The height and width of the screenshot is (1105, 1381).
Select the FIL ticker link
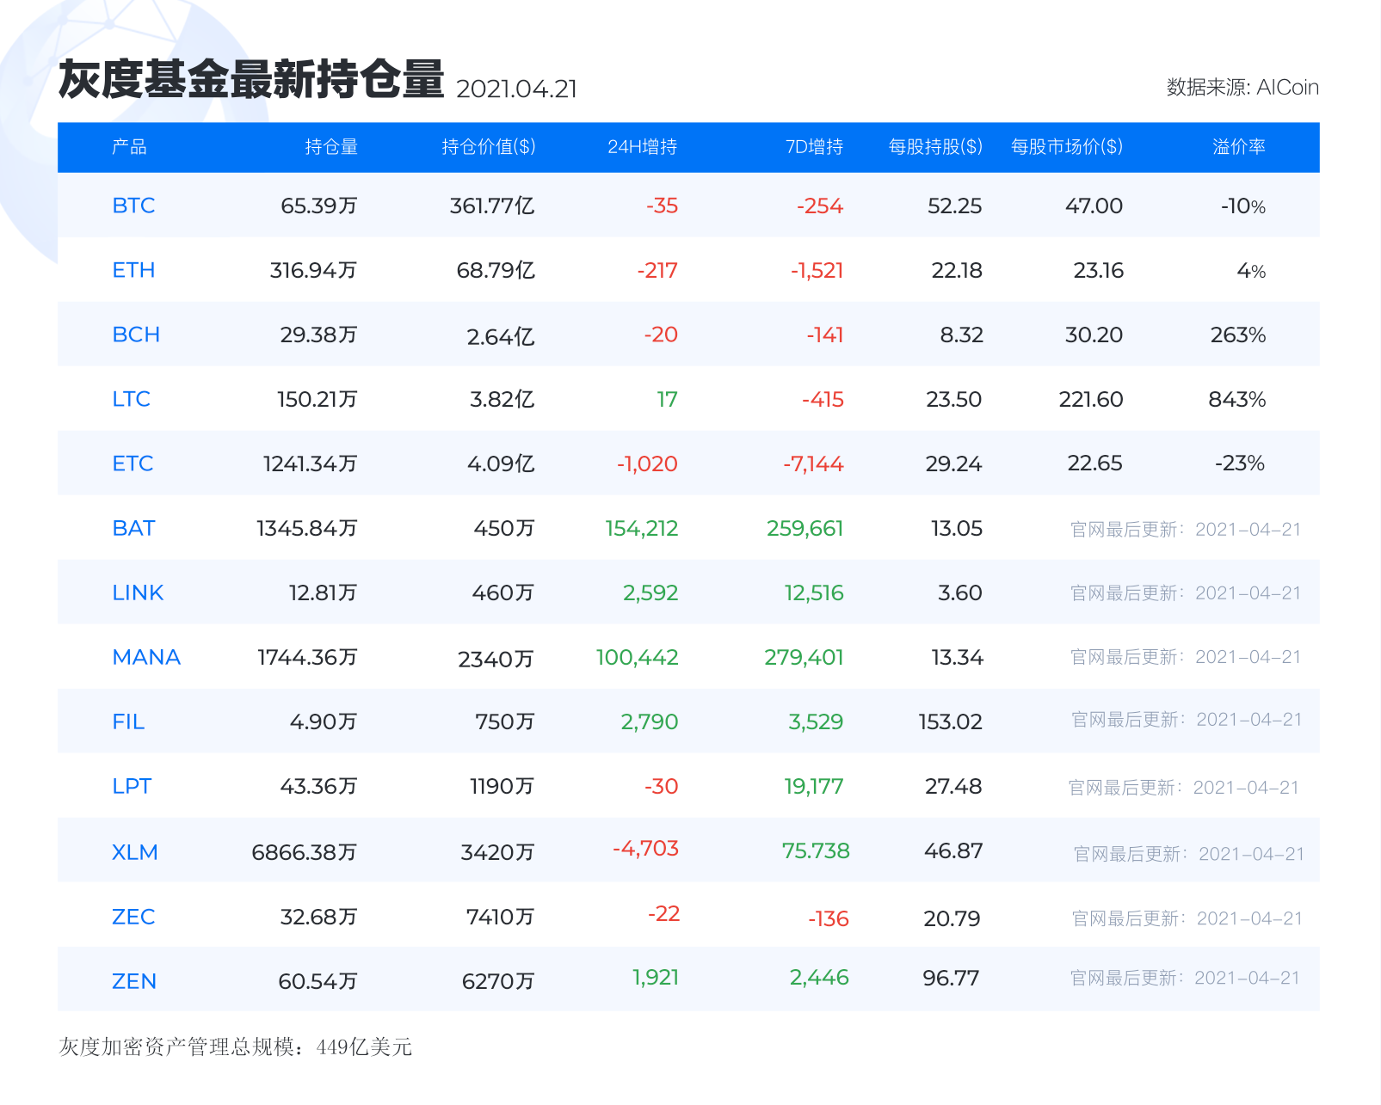point(127,721)
